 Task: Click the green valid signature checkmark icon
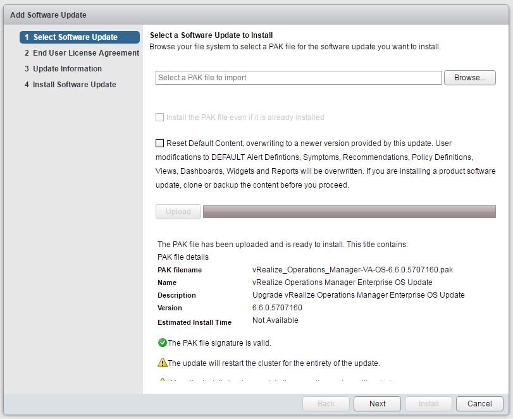162,343
